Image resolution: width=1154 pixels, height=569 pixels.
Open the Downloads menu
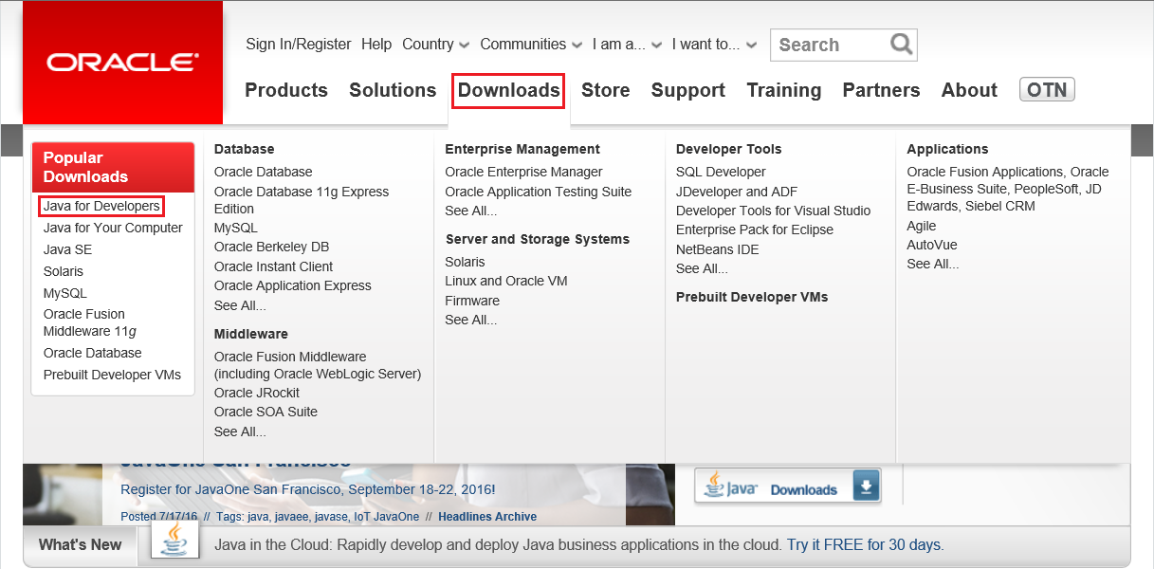click(508, 90)
